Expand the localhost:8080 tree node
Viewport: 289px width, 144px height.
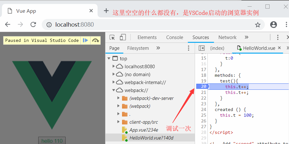(x=113, y=66)
